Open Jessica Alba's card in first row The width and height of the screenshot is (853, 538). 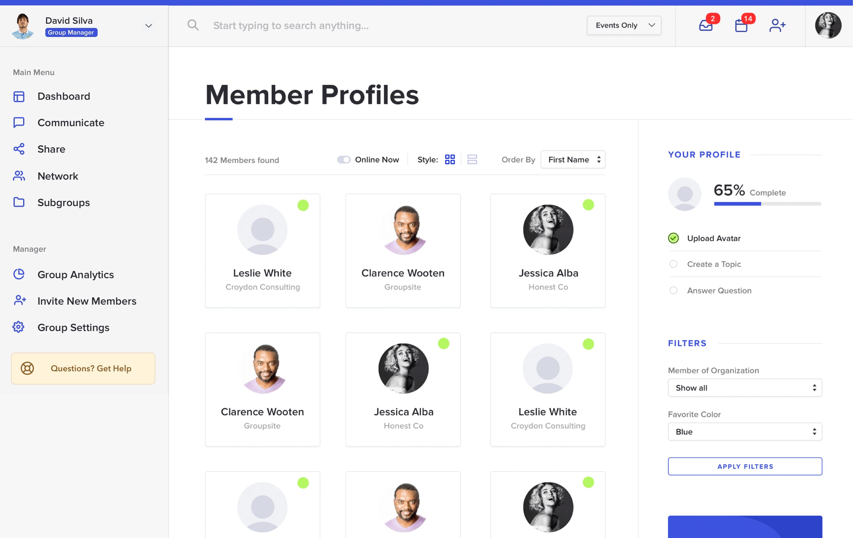(548, 251)
